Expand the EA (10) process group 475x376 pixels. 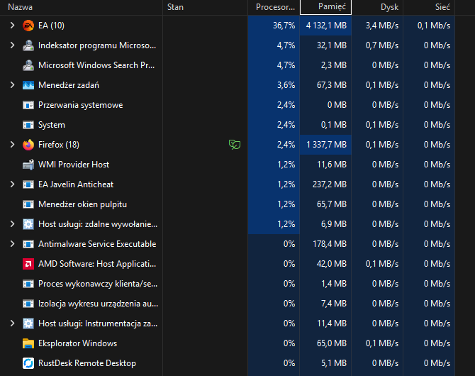(12, 26)
